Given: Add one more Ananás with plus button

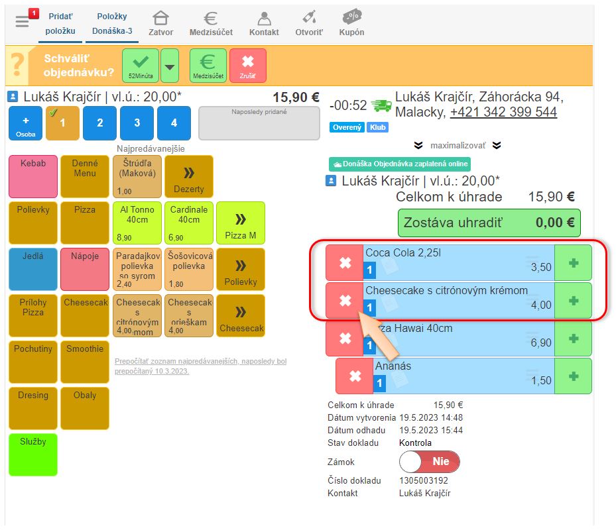Looking at the screenshot, I should 573,376.
